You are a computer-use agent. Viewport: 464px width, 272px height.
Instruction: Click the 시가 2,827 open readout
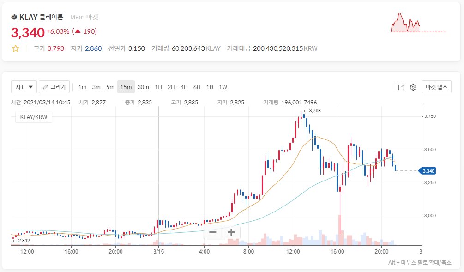pyautogui.click(x=92, y=103)
